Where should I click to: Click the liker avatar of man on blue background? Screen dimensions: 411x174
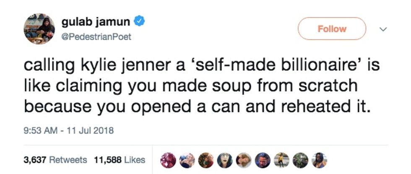pyautogui.click(x=263, y=160)
